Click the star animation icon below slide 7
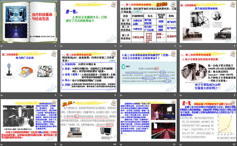Screen dimensions: 237x146 122,95
